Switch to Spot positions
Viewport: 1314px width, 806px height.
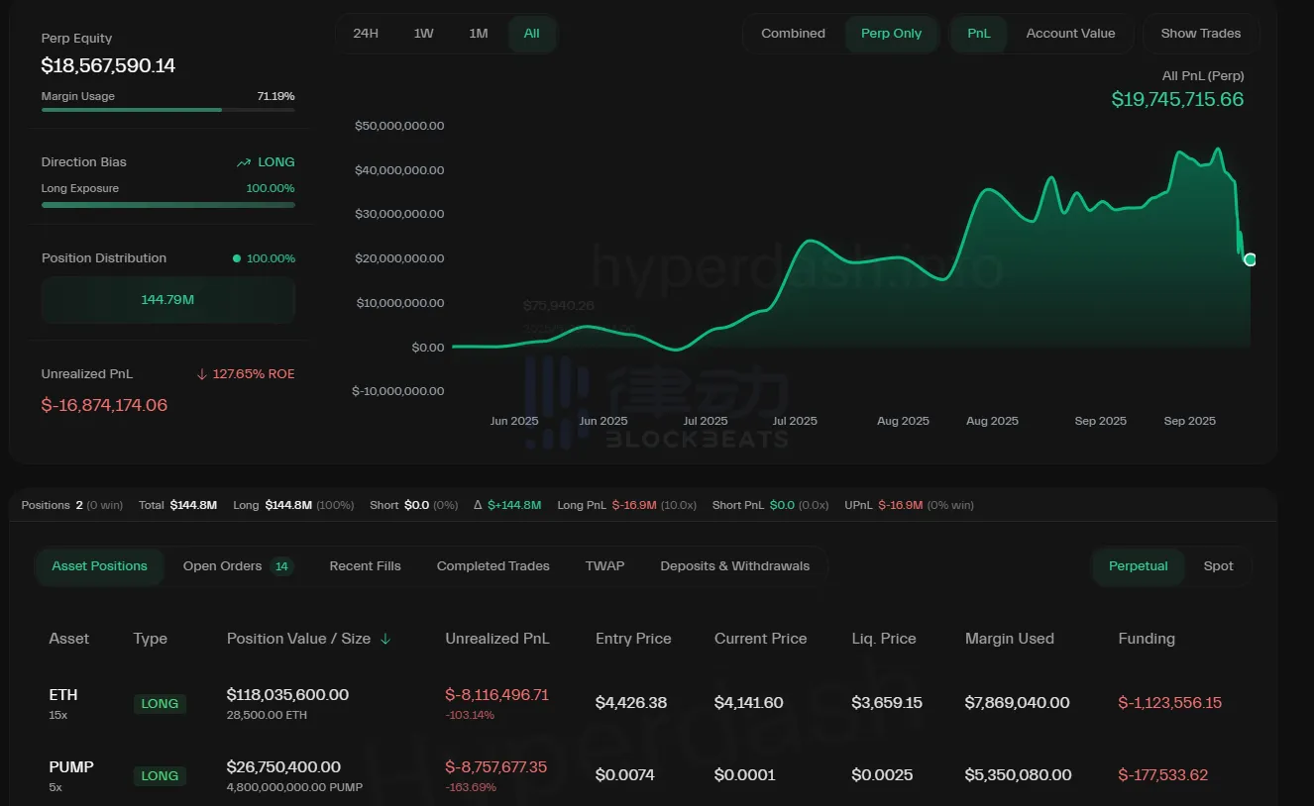1218,566
